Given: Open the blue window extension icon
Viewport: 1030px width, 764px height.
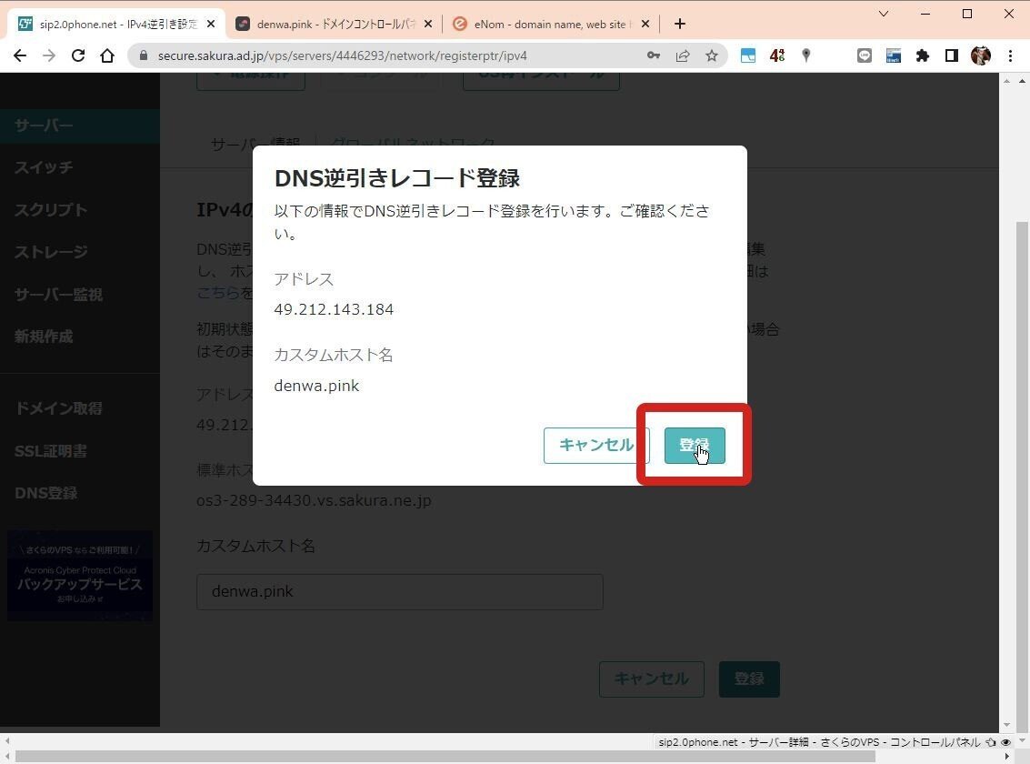Looking at the screenshot, I should (747, 55).
